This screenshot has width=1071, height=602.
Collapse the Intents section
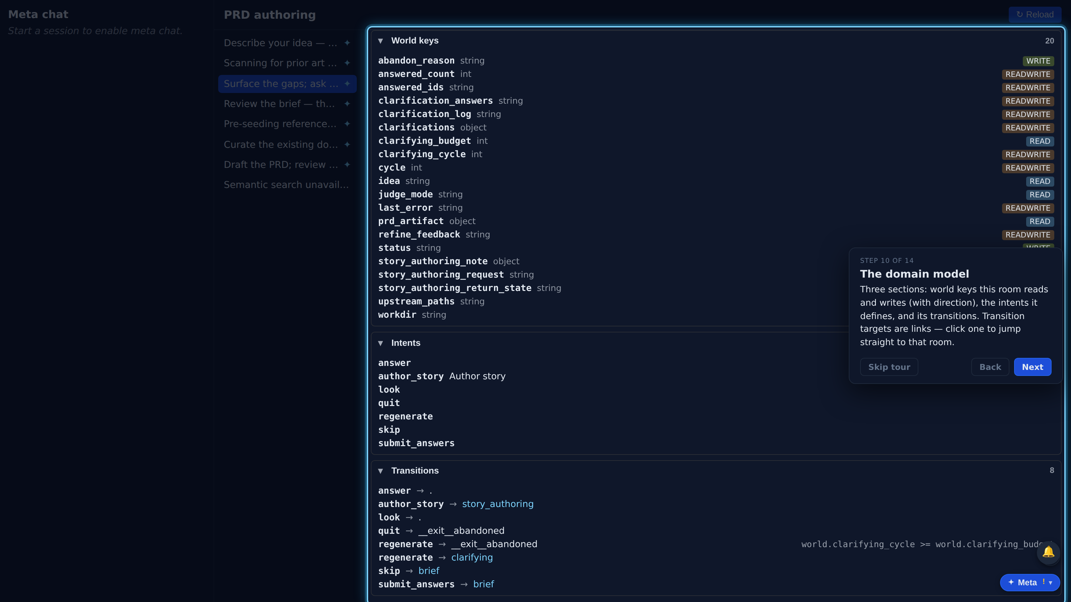[381, 343]
